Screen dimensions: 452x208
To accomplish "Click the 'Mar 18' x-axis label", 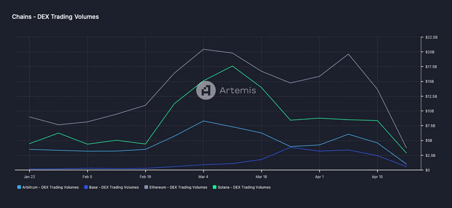I will [x=261, y=177].
